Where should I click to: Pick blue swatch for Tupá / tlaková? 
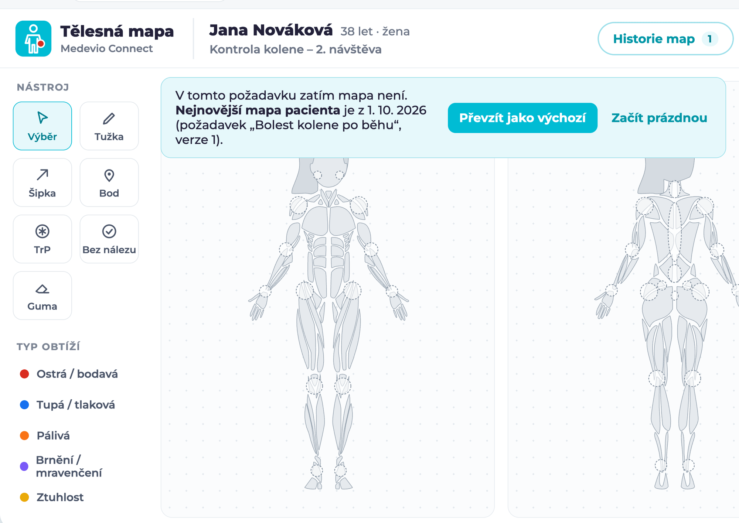24,405
